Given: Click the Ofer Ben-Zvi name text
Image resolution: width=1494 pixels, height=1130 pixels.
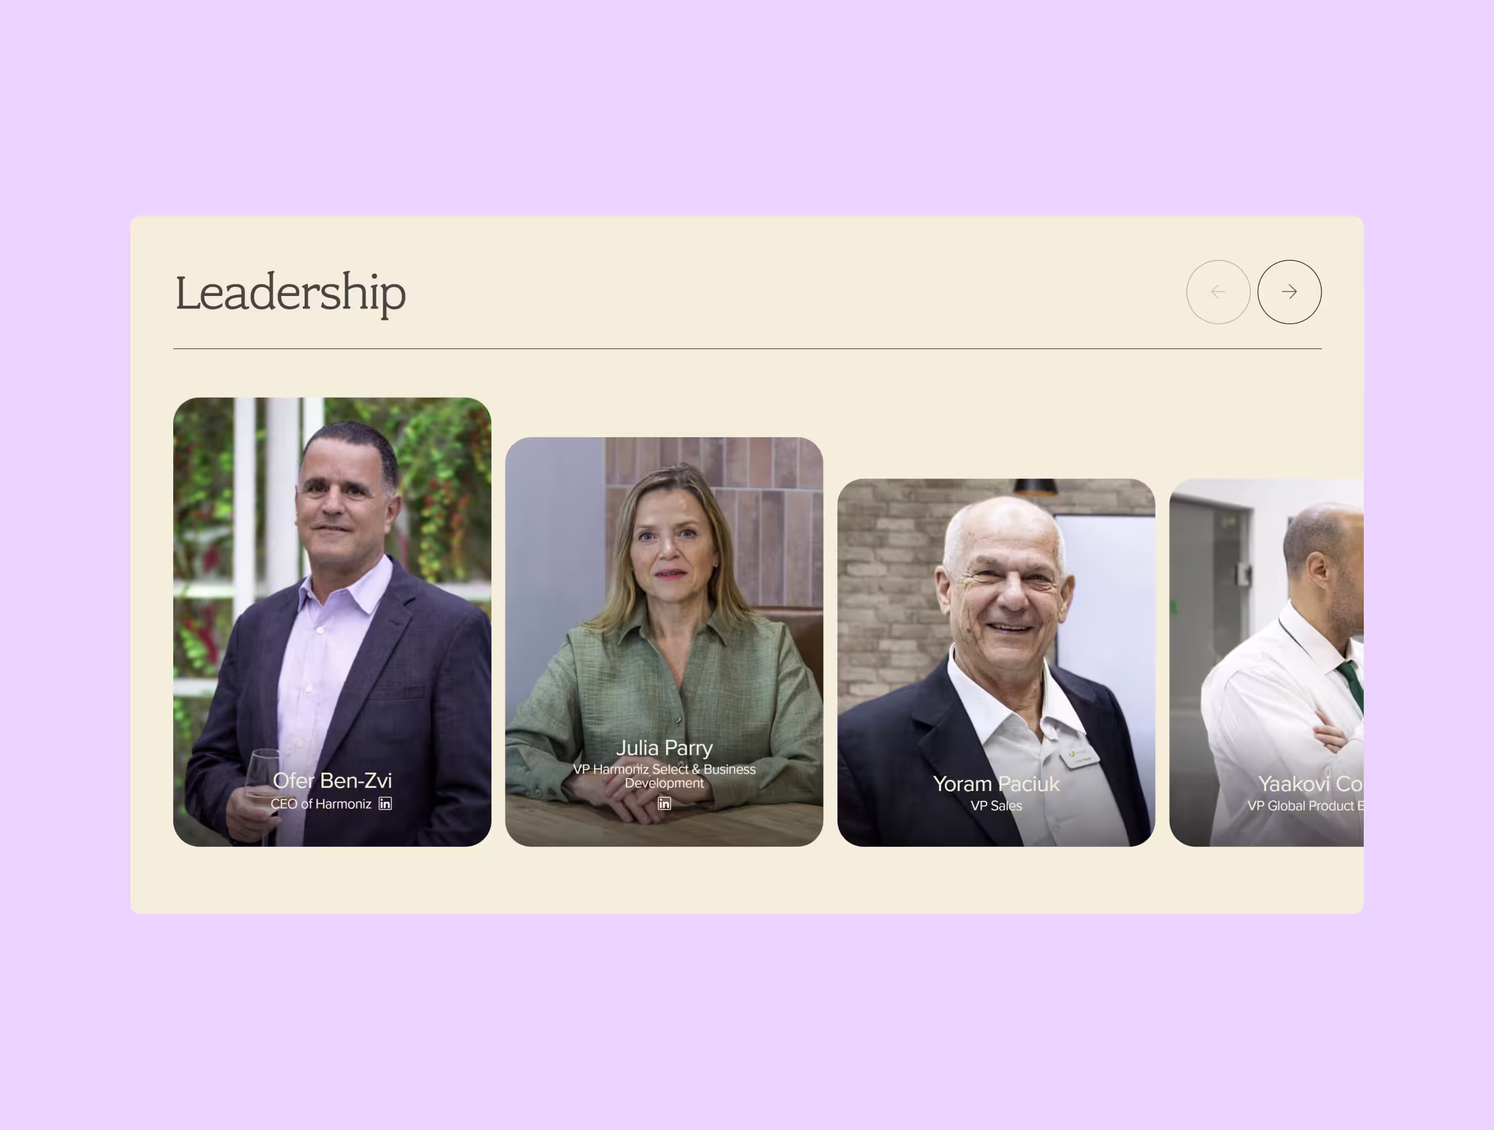Looking at the screenshot, I should 332,781.
